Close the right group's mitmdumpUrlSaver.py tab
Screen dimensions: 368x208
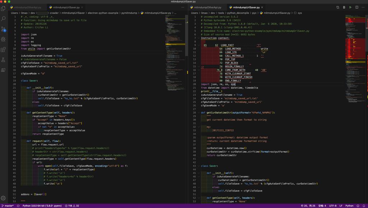click(262, 7)
